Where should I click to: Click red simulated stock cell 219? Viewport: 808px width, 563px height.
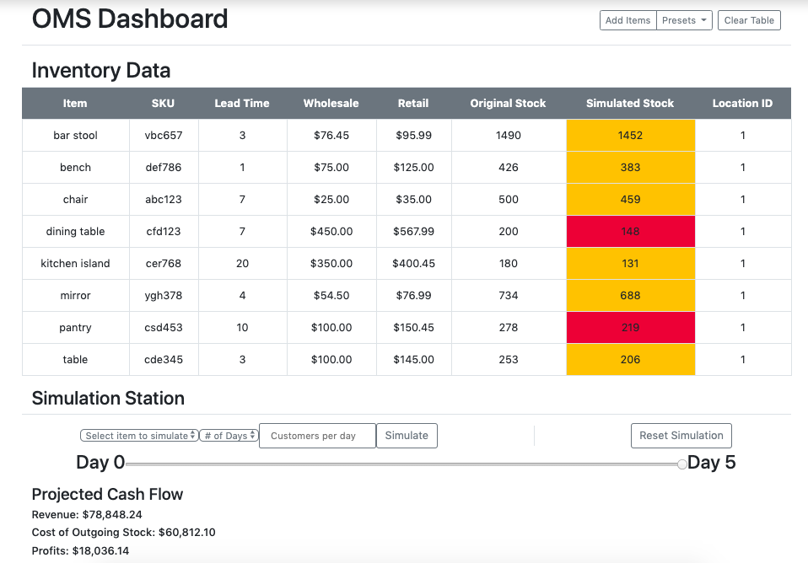pyautogui.click(x=630, y=328)
